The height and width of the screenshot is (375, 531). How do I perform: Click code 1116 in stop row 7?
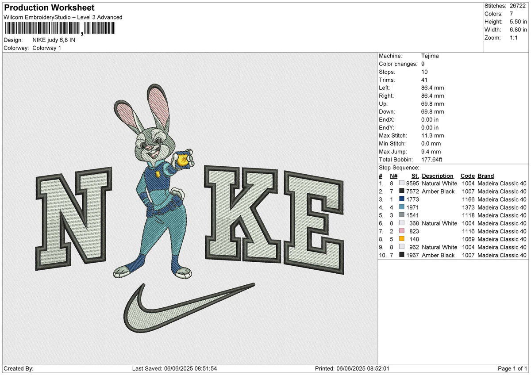click(468, 231)
